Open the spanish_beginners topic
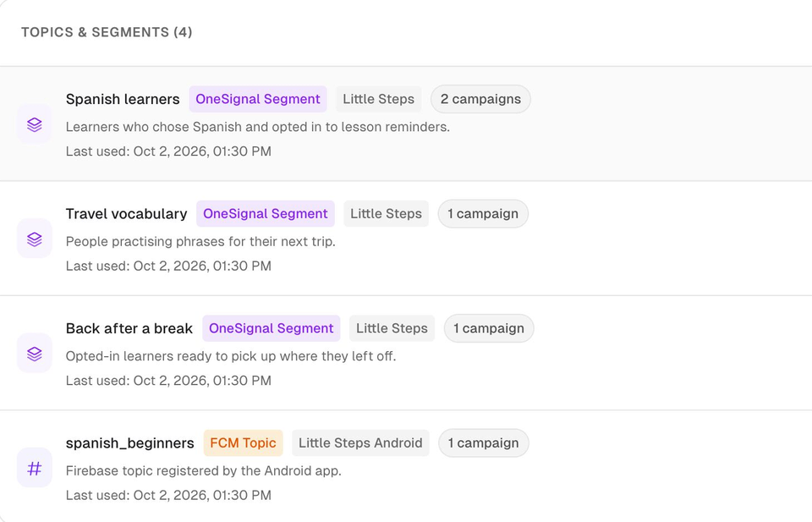 click(130, 443)
